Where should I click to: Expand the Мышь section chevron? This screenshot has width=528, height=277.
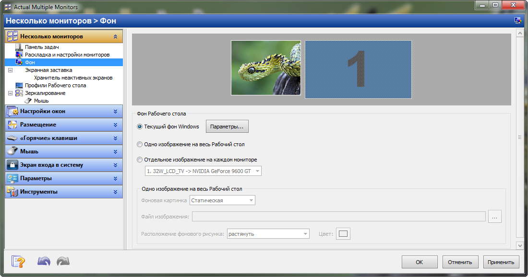(116, 151)
